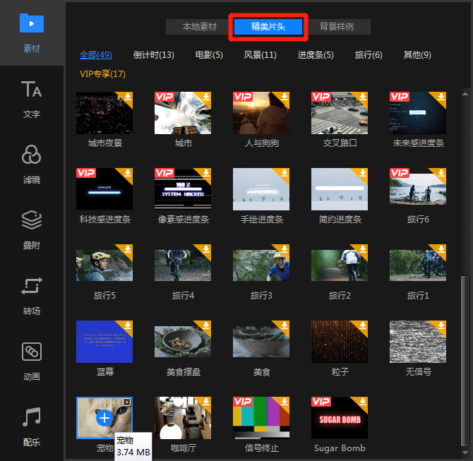Select the 信号终止 color bars thumbnail
The width and height of the screenshot is (473, 461).
(x=261, y=418)
